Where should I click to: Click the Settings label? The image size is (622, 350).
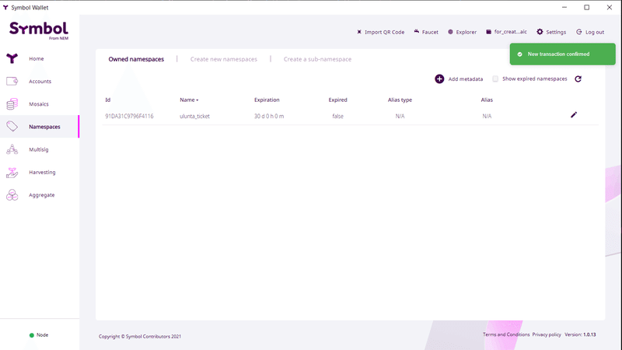point(556,32)
